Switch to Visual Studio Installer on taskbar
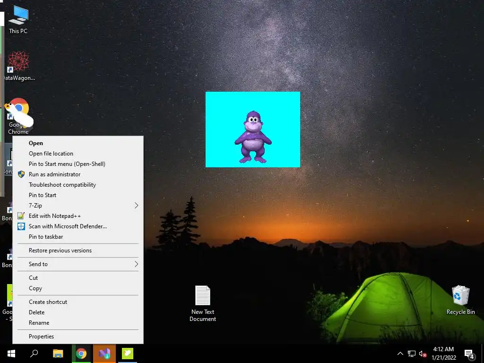 coord(104,354)
